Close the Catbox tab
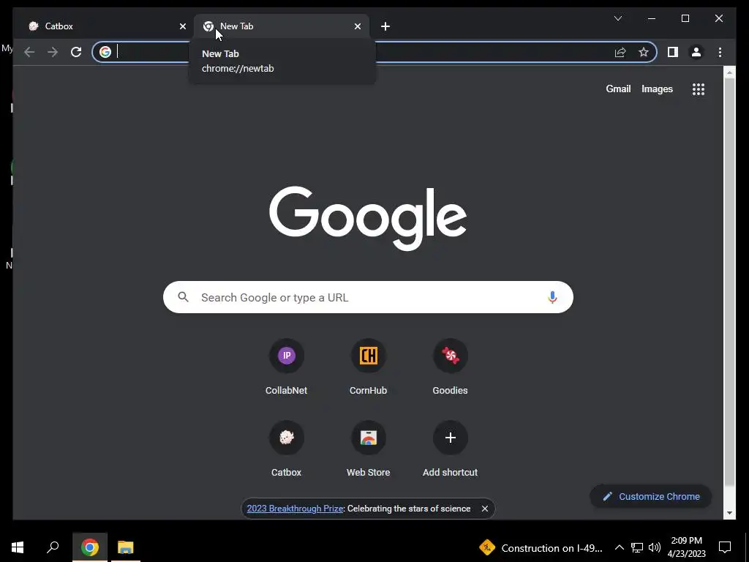Screen dimensions: 749x562 [182, 26]
